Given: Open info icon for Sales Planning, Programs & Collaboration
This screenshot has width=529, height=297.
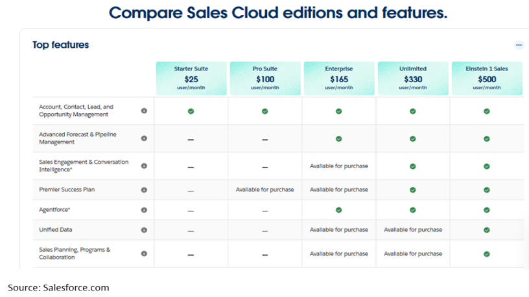Looking at the screenshot, I should click(144, 254).
